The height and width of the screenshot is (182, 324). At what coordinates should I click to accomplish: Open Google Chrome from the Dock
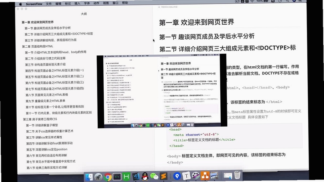point(108,177)
